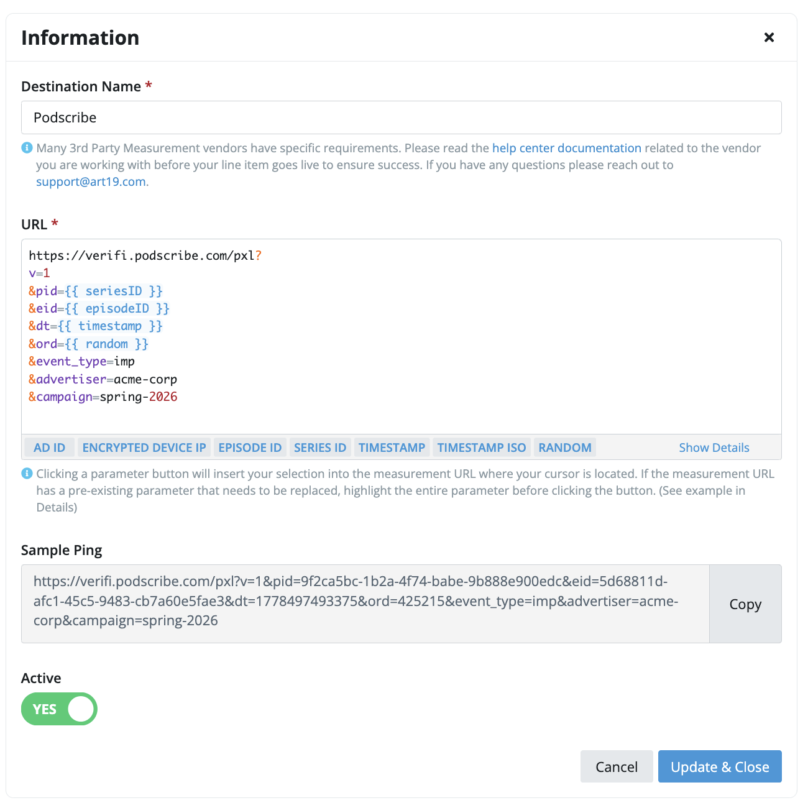The image size is (808, 808).
Task: Insert the ENCRYPTED DEVICE IP parameter
Action: click(144, 448)
